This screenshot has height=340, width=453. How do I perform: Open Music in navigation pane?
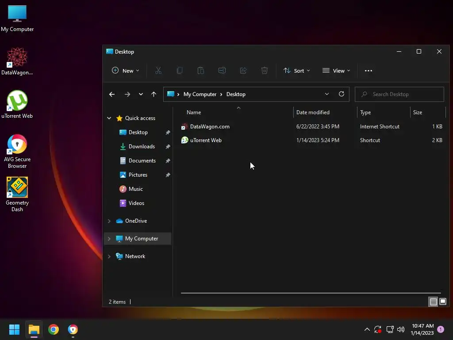pos(135,189)
